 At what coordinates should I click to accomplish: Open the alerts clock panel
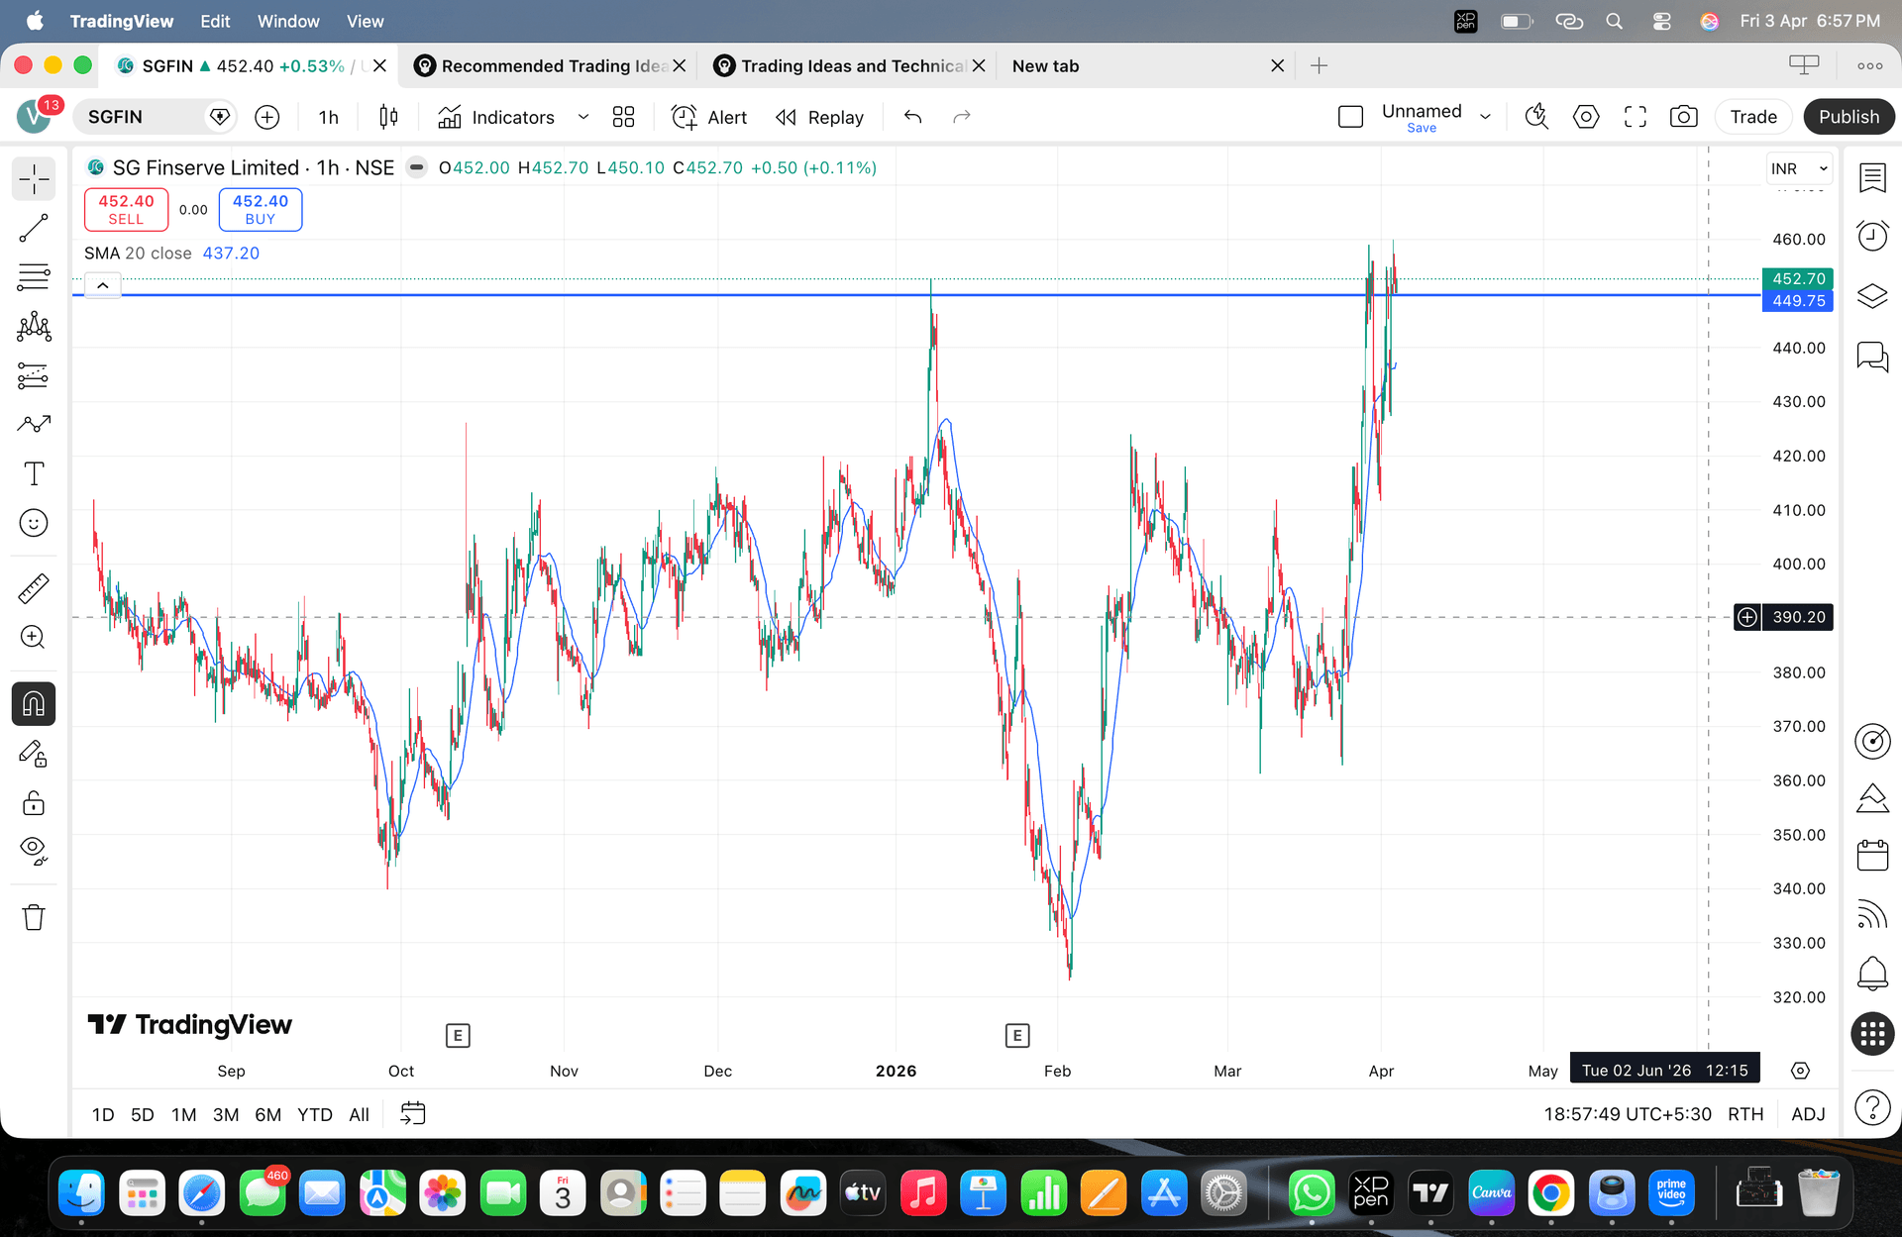coord(1872,236)
